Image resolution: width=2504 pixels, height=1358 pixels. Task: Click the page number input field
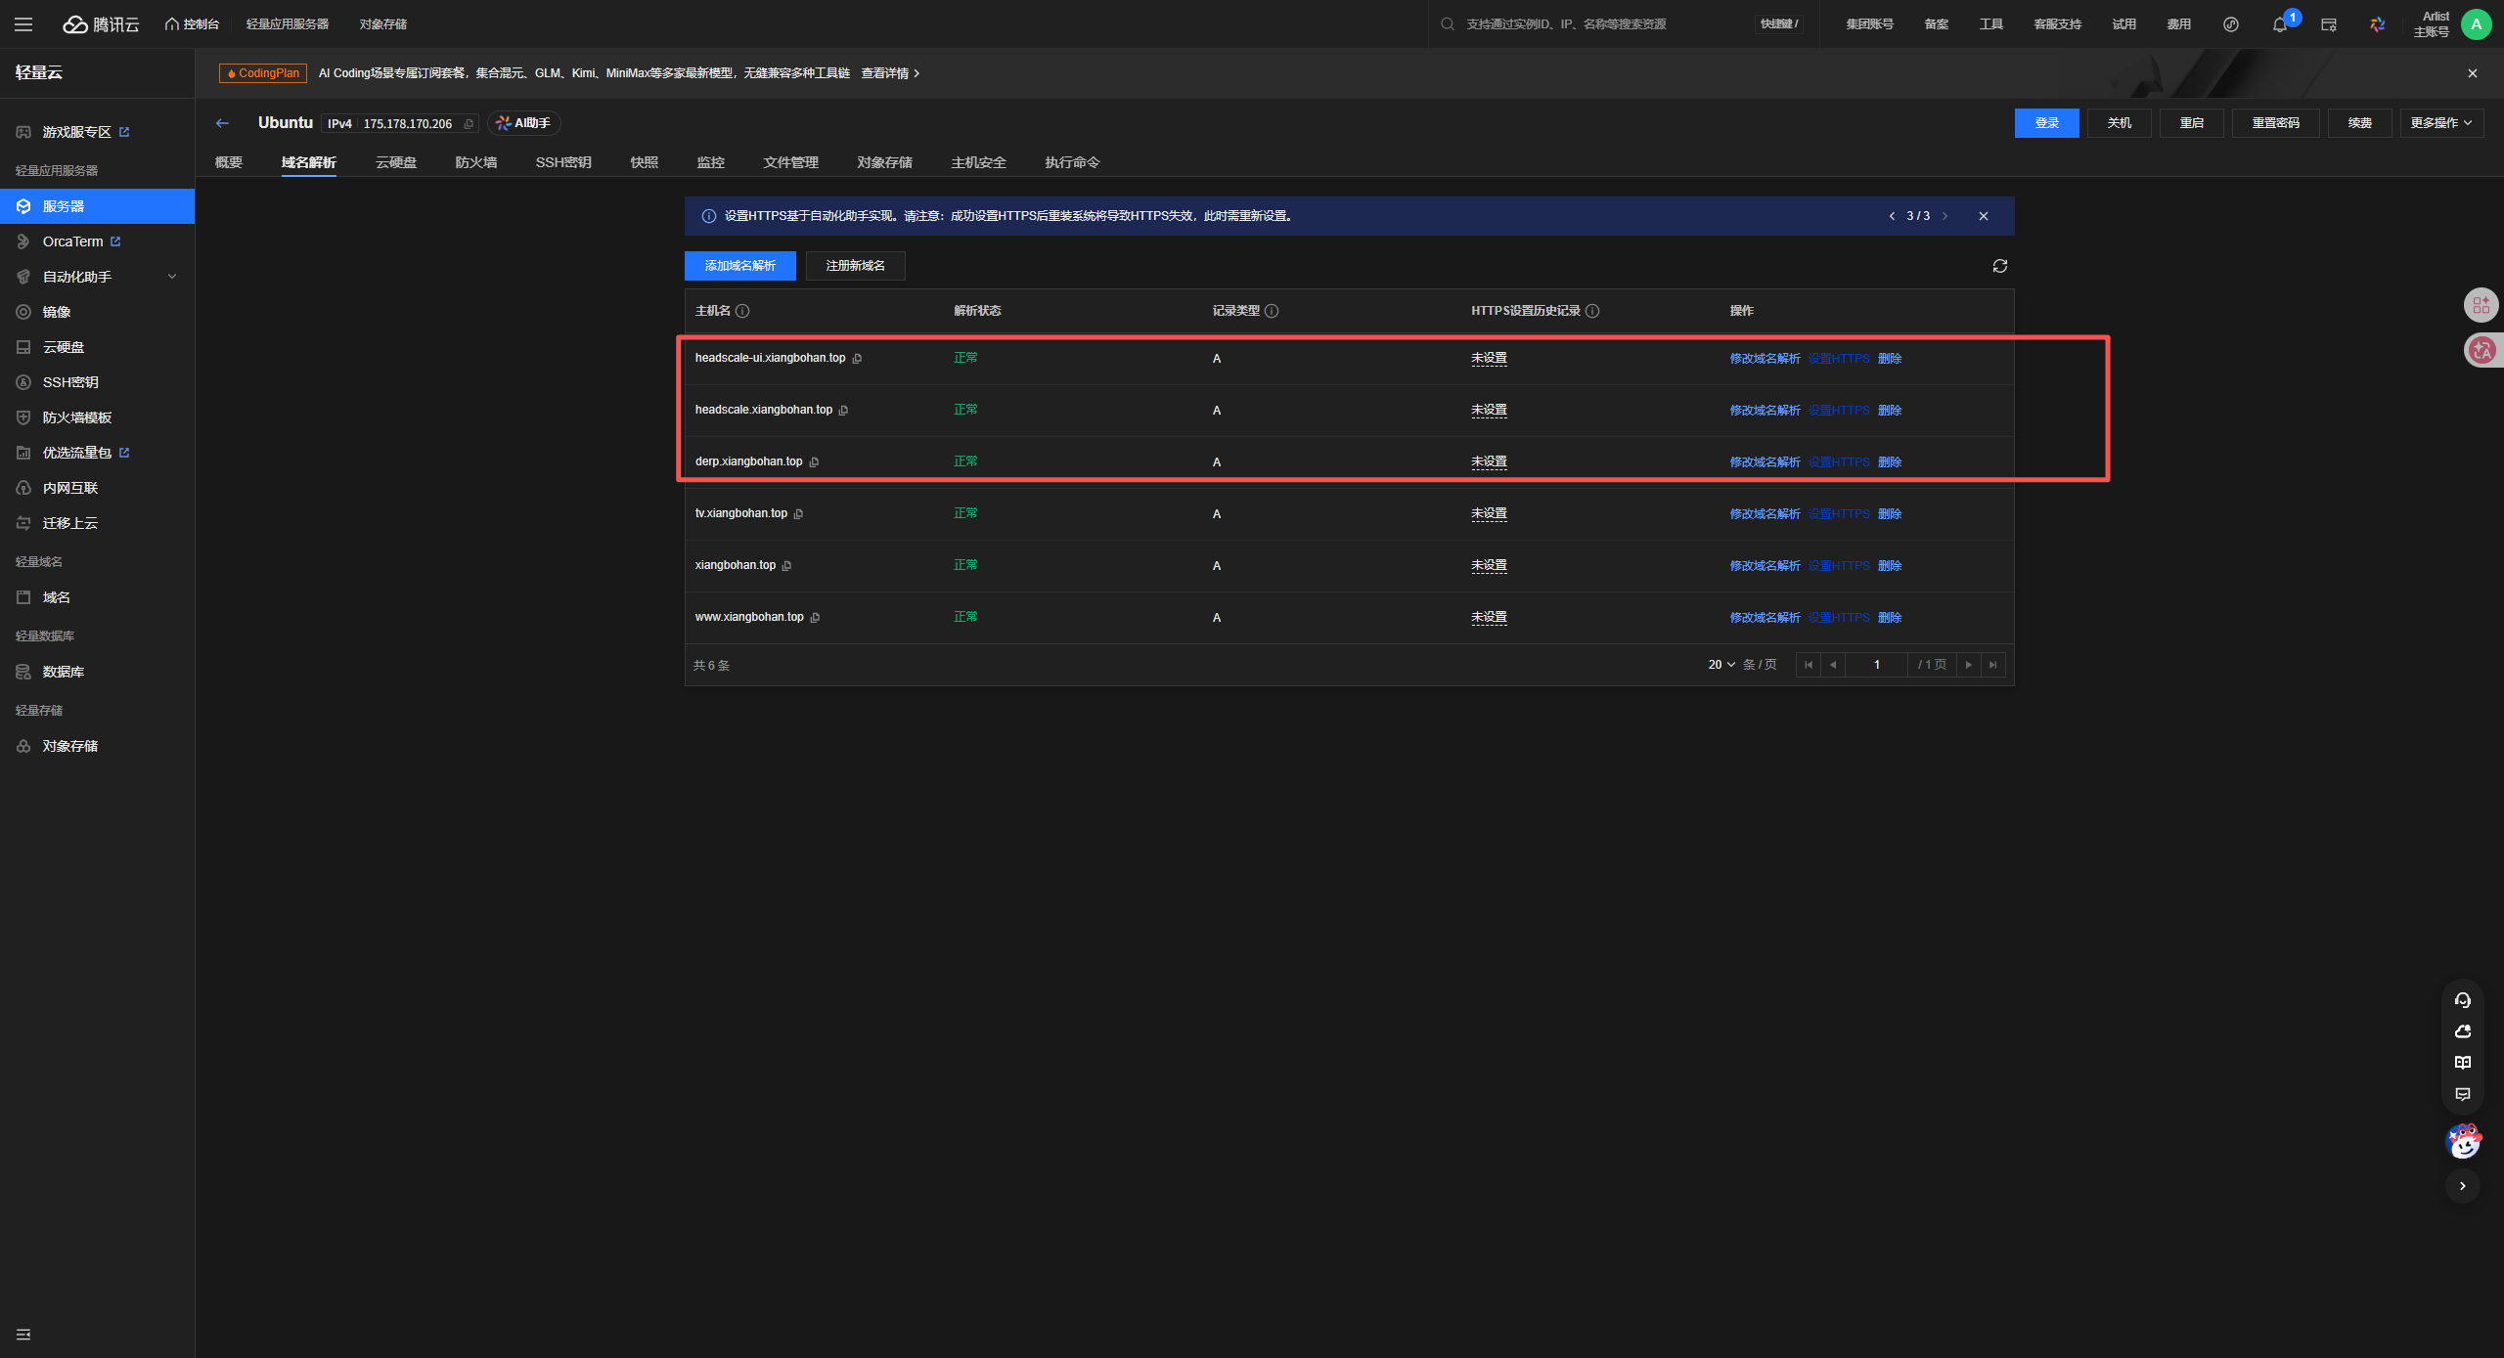coord(1876,665)
